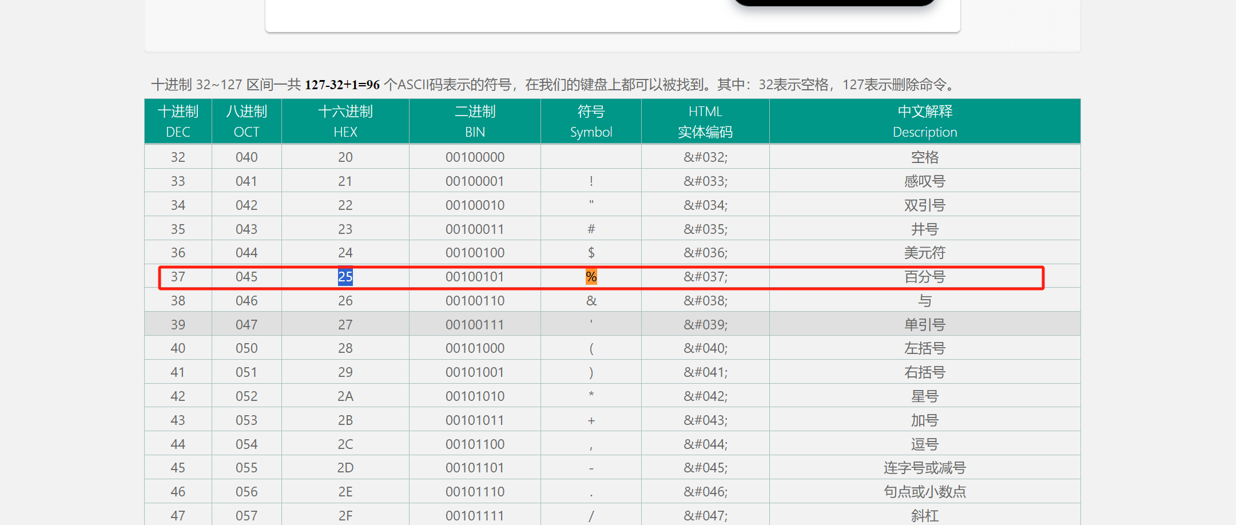The image size is (1236, 525).
Task: Click hex value 2A cell
Action: (x=345, y=396)
